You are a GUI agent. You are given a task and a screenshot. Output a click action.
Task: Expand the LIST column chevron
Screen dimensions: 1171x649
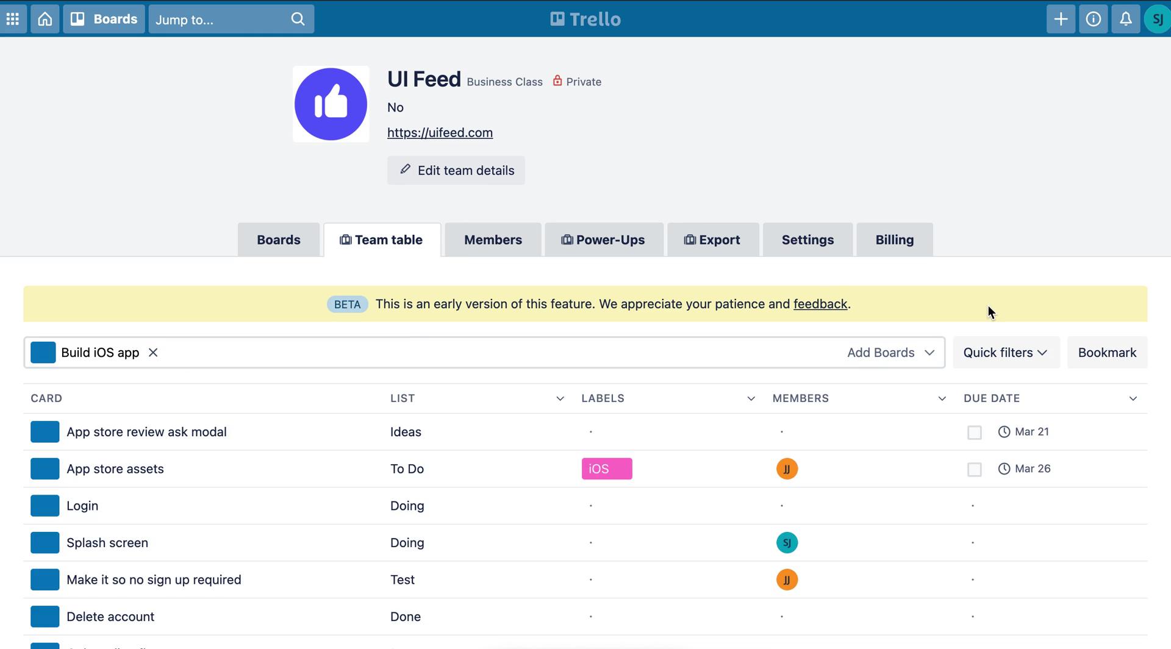click(560, 398)
